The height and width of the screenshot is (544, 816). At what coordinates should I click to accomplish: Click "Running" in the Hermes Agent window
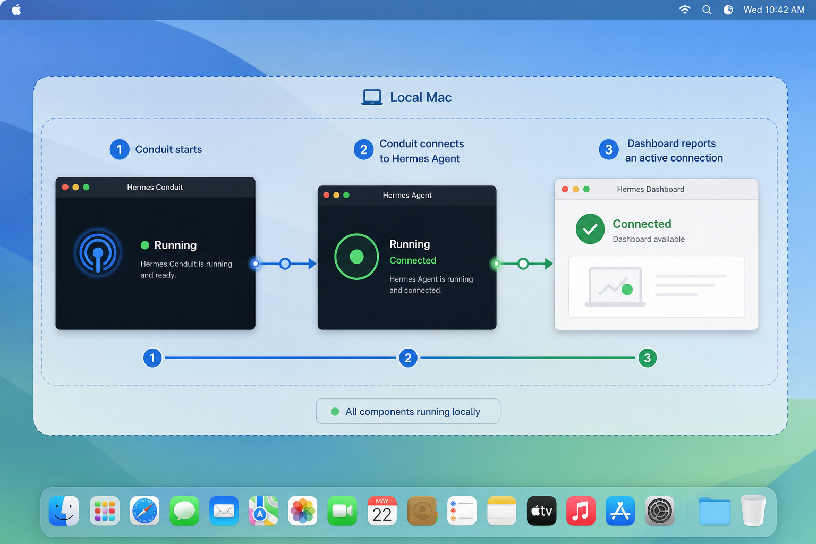tap(410, 244)
